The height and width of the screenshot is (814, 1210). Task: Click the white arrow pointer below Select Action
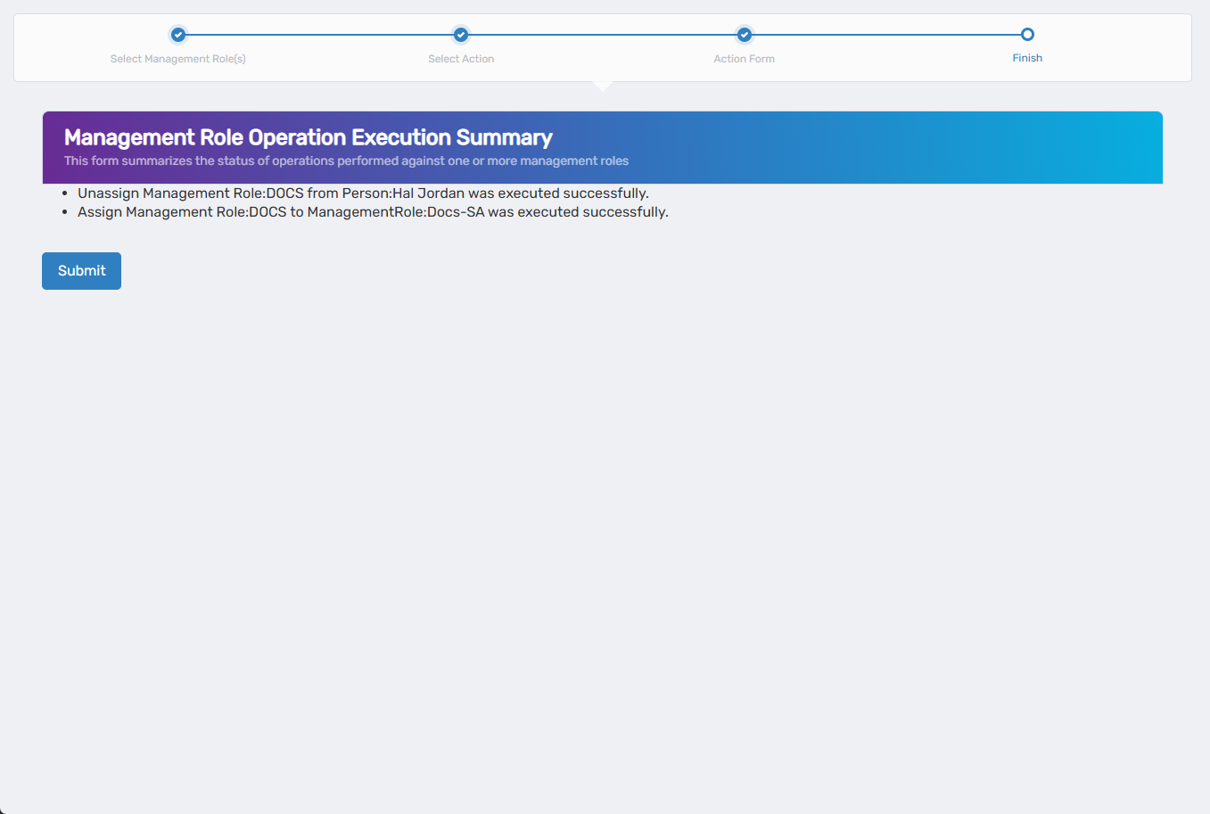(603, 85)
